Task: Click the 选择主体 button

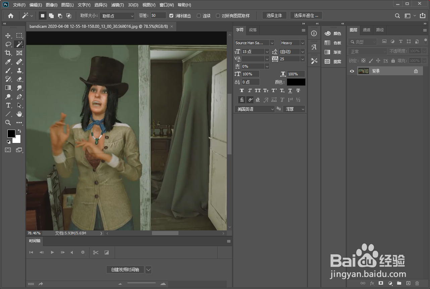Action: pyautogui.click(x=274, y=15)
